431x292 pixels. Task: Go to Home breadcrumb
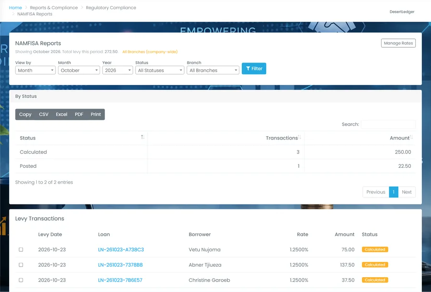click(15, 8)
